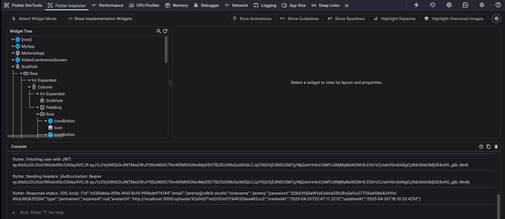This screenshot has height=219, width=505.
Task: Click the report bug icon
Action: 482,5
